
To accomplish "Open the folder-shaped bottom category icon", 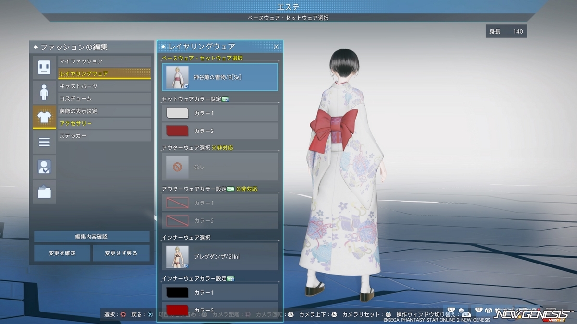I will pos(44,192).
